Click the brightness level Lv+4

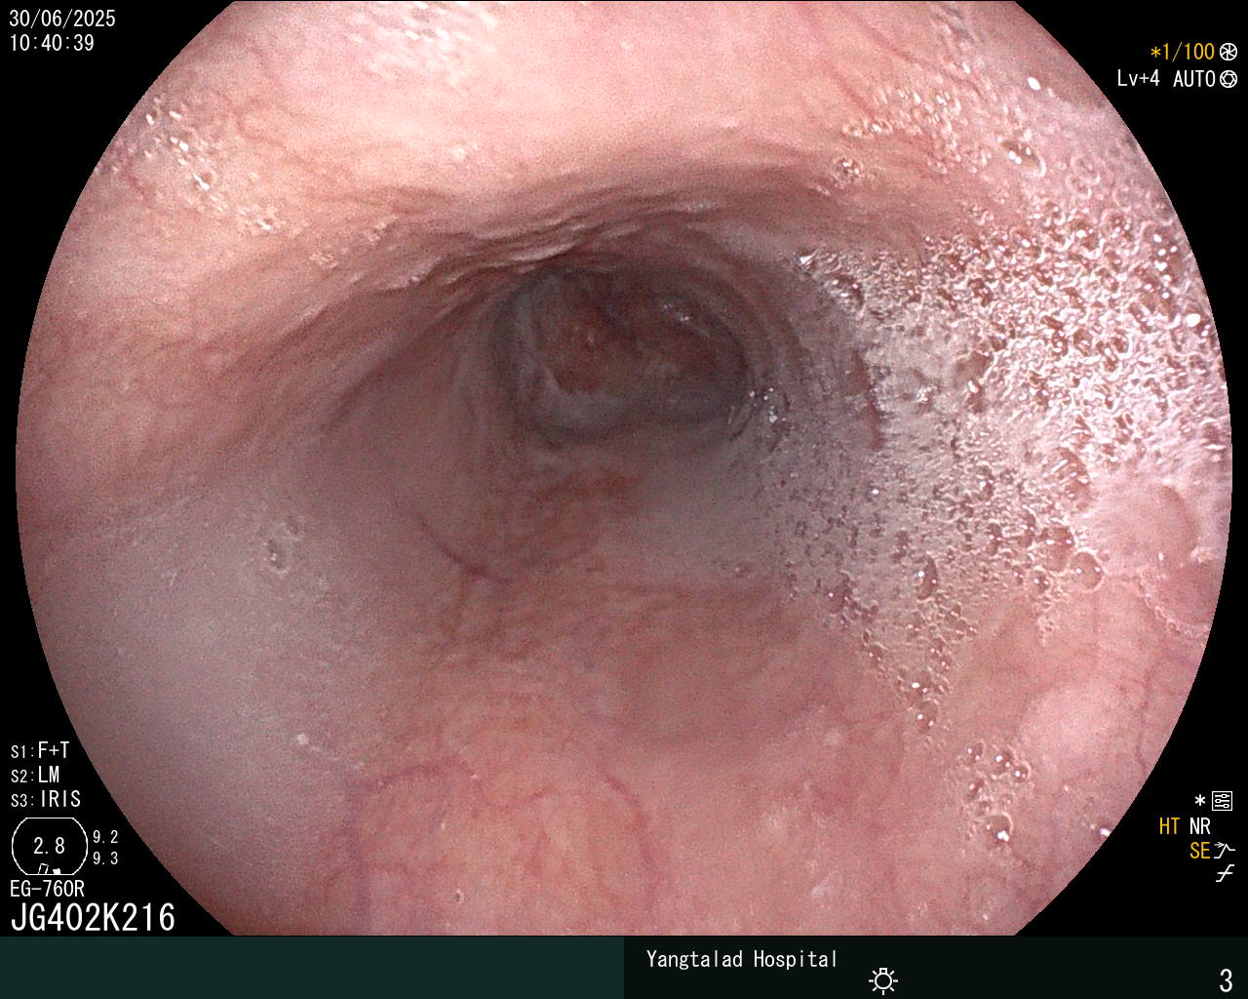tap(1138, 79)
